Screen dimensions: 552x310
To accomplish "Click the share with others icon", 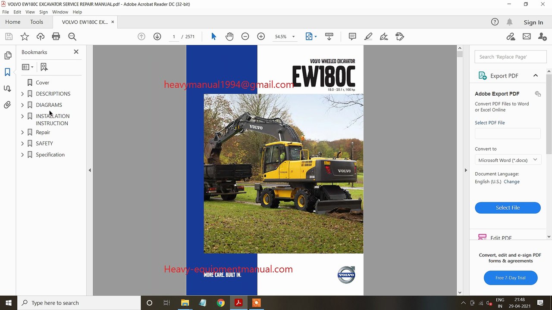I will click(x=543, y=37).
